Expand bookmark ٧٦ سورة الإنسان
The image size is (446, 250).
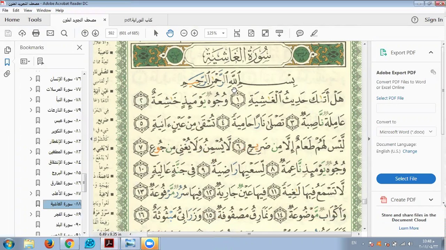[31, 79]
